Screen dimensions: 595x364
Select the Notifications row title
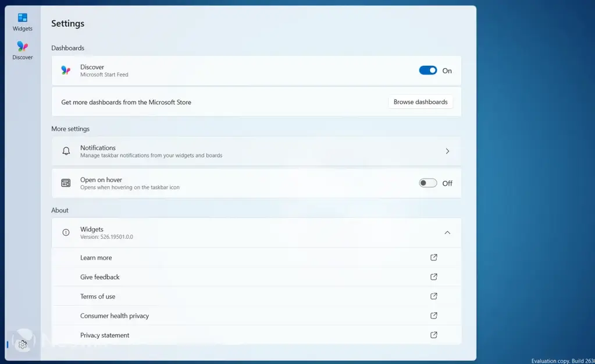tap(98, 148)
